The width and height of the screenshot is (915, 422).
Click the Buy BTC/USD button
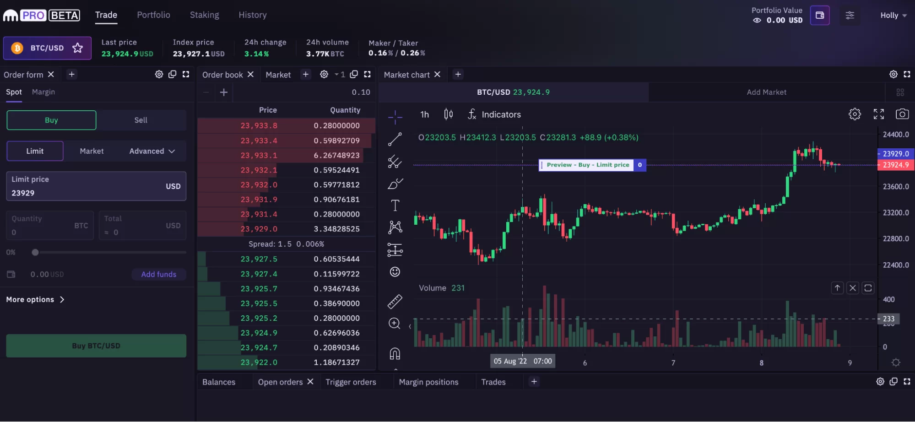96,346
